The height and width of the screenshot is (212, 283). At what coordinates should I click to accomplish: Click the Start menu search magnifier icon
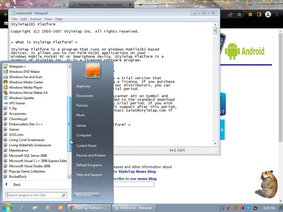64,195
